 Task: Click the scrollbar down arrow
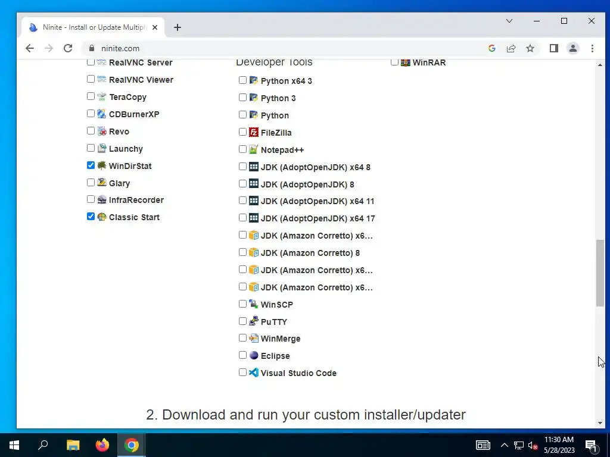pos(600,423)
